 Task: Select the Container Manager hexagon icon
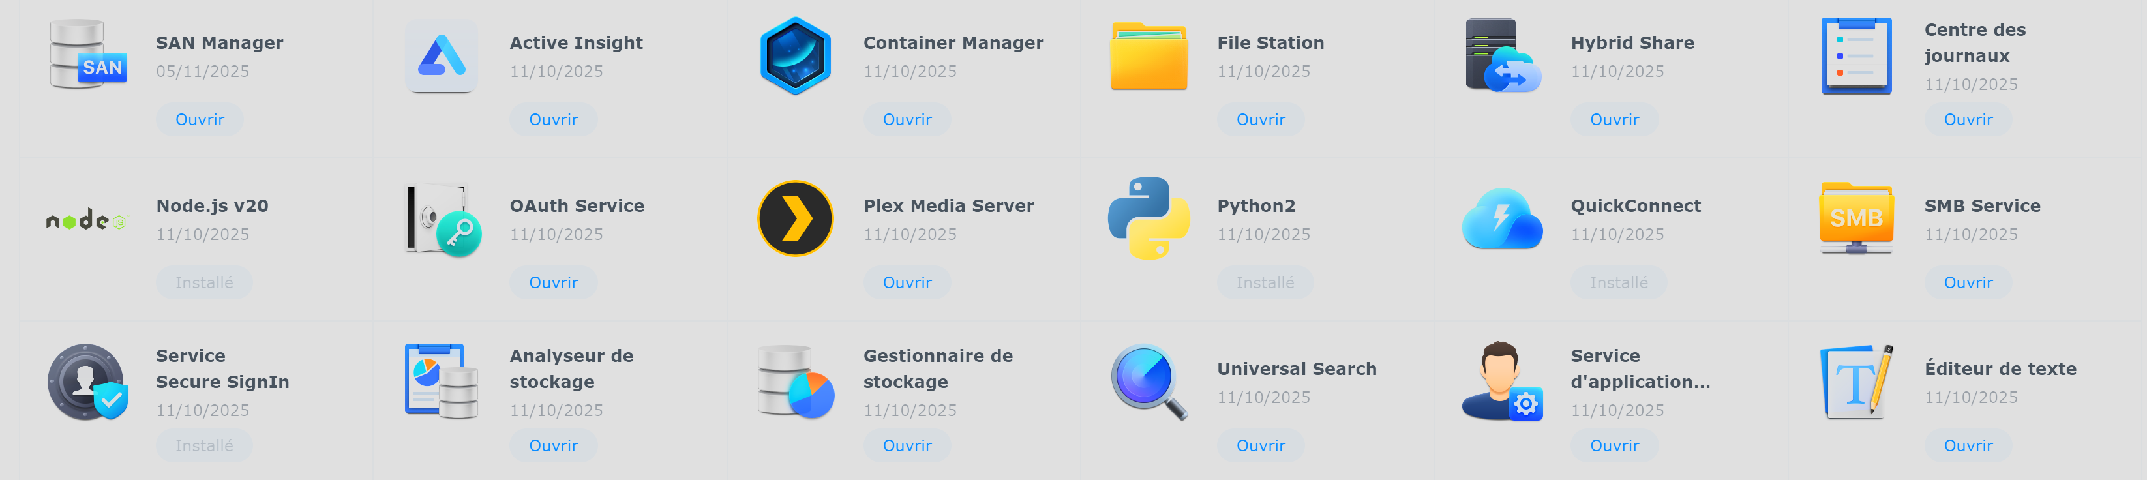pos(795,56)
